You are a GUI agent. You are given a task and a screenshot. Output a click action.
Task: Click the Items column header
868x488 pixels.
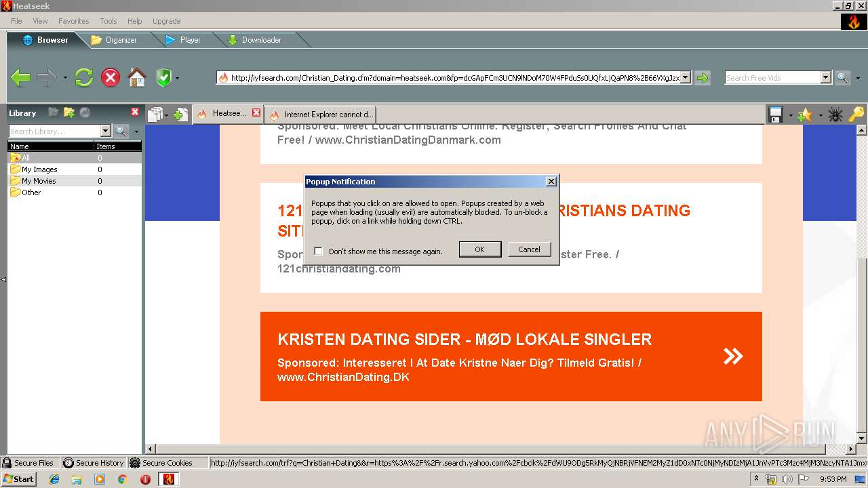point(118,146)
